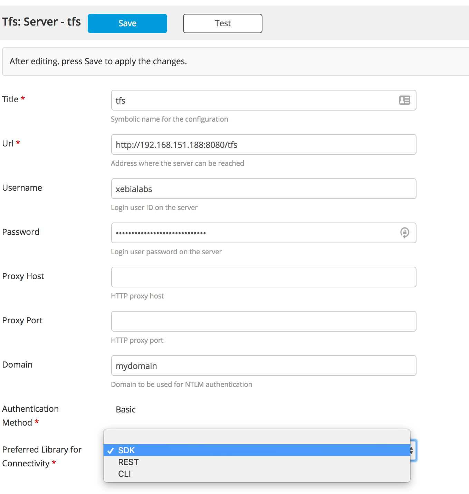This screenshot has width=469, height=494.
Task: Click the contact card icon in Title field
Action: tap(404, 100)
